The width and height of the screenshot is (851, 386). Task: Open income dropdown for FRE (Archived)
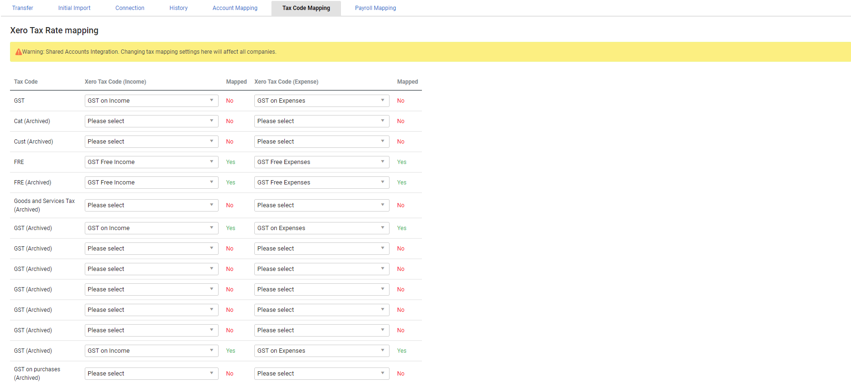(x=151, y=183)
